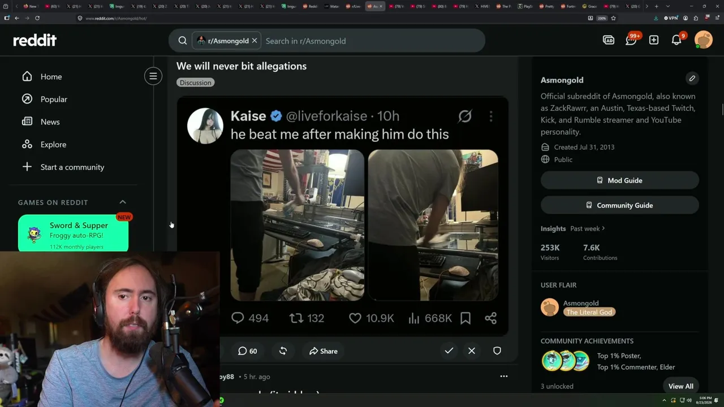Viewport: 724px width, 407px height.
Task: Create a new post with plus icon
Action: click(x=654, y=40)
